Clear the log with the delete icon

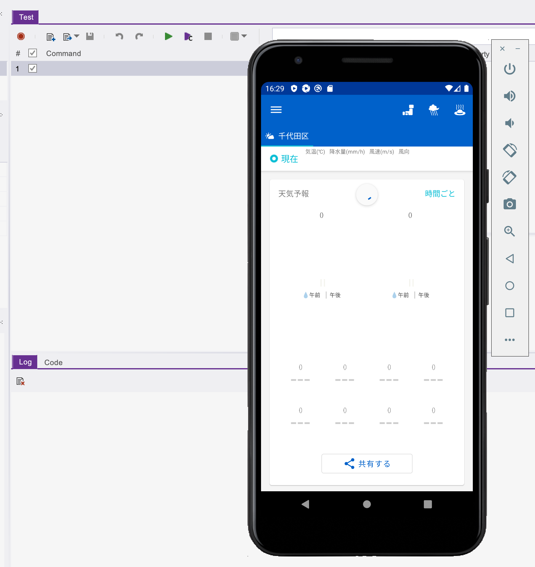[21, 381]
